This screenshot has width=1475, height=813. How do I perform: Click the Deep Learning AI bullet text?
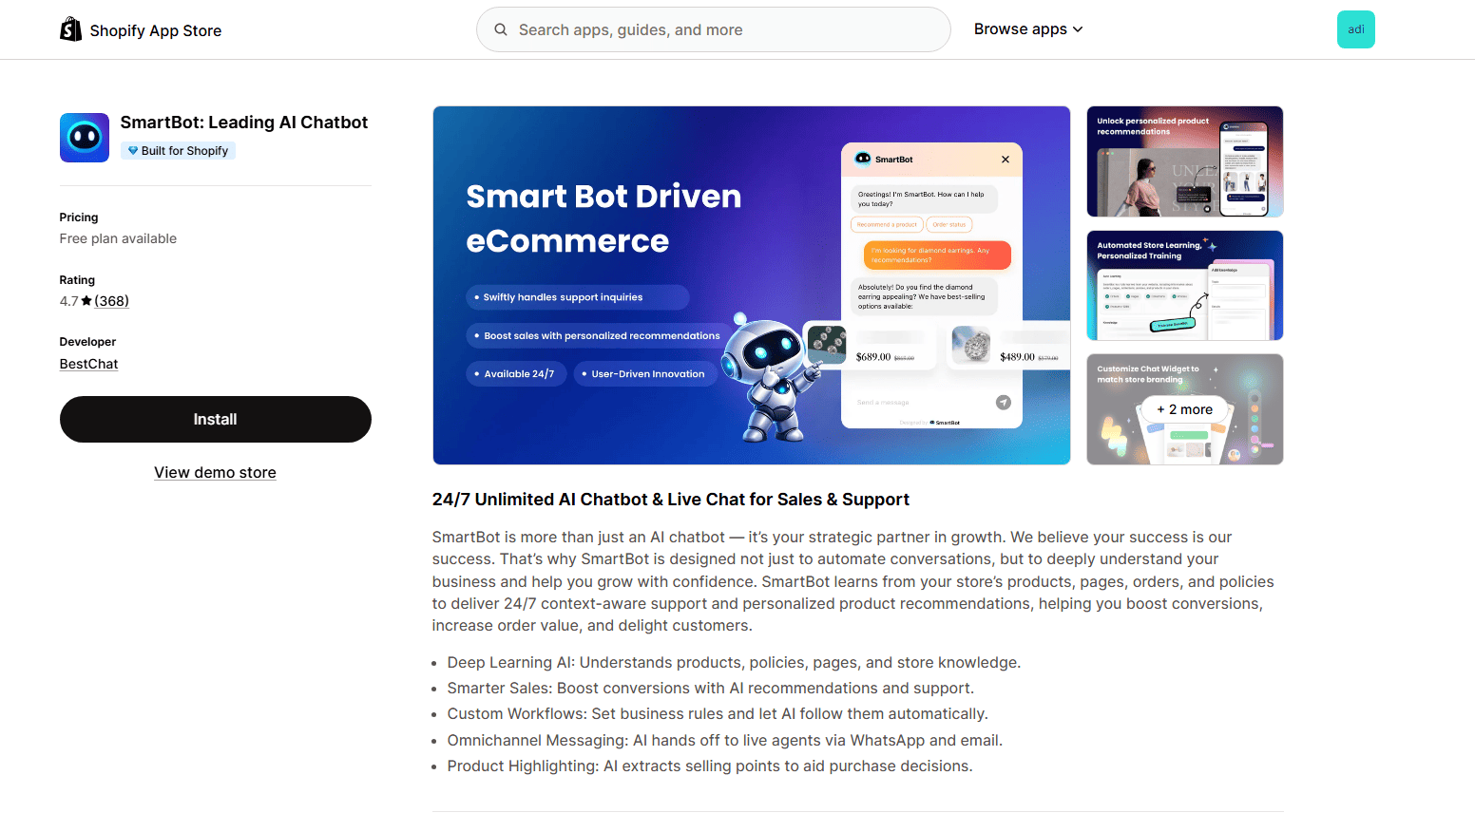click(x=734, y=663)
